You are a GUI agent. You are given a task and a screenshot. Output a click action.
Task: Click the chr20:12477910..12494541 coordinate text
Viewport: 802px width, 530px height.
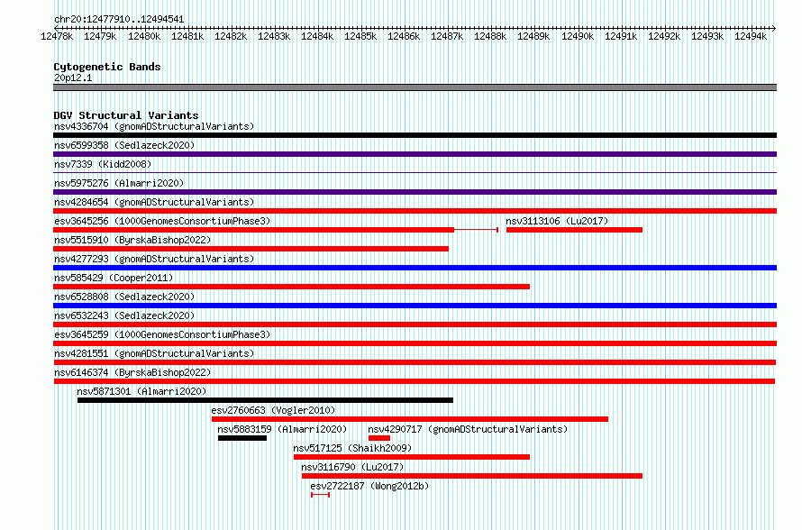[x=119, y=19]
